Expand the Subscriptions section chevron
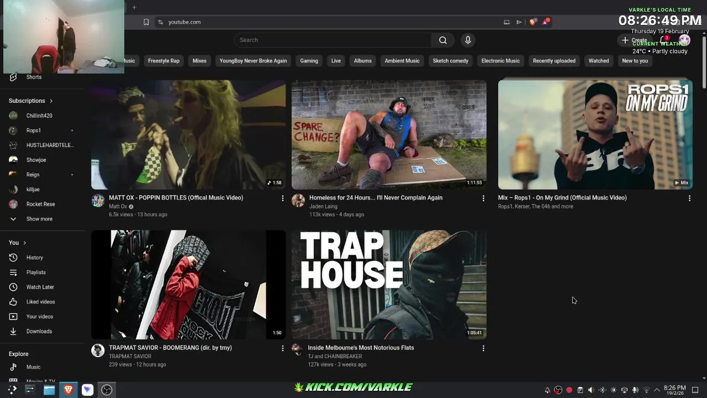The image size is (707, 398). (x=51, y=101)
